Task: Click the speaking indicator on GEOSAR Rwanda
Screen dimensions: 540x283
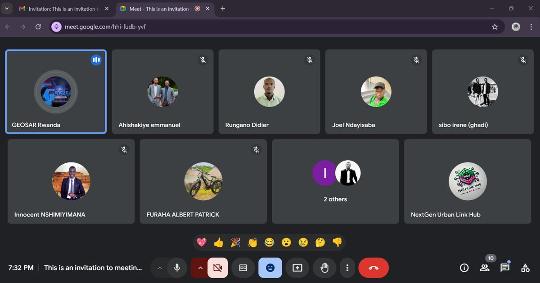Action: click(96, 60)
